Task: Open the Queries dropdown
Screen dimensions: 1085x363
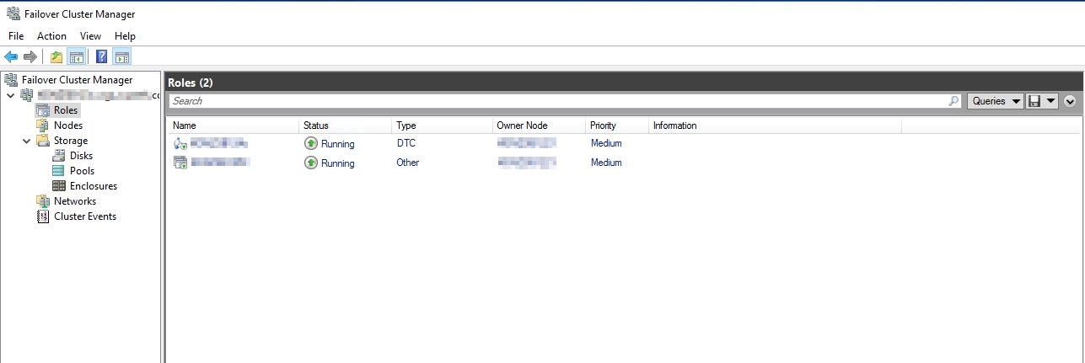Action: point(995,101)
